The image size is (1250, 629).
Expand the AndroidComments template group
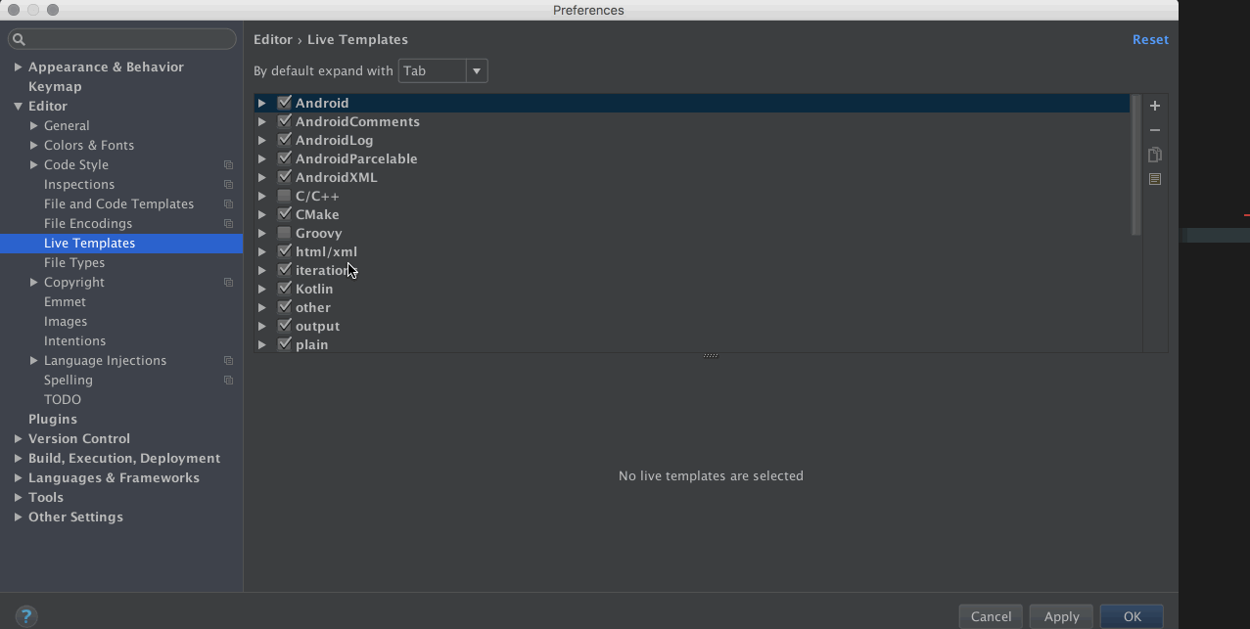click(261, 120)
